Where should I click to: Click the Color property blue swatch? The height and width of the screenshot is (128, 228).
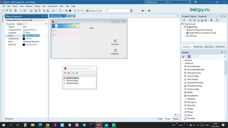(24, 36)
